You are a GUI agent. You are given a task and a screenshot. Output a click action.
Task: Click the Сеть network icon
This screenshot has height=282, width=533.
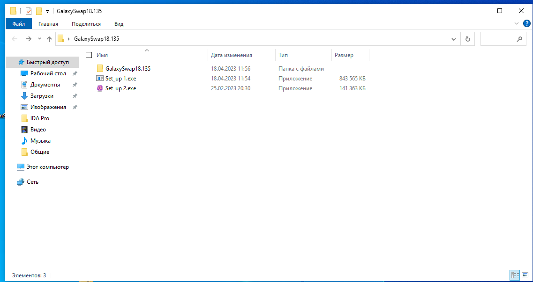tap(21, 182)
